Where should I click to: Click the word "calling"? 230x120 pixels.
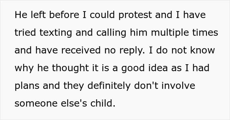[111, 33]
